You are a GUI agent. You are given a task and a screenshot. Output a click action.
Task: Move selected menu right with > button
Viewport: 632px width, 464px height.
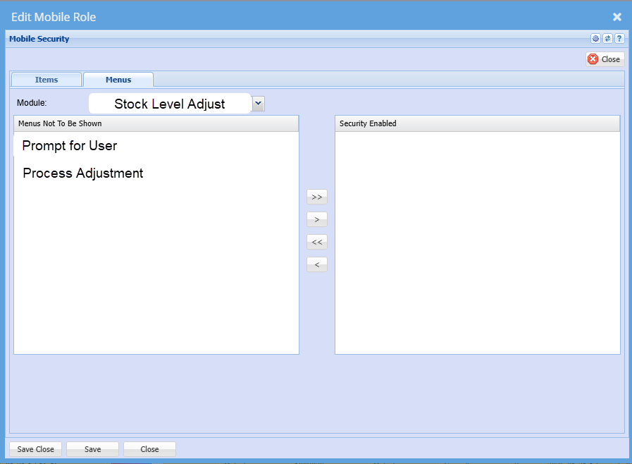(x=317, y=220)
